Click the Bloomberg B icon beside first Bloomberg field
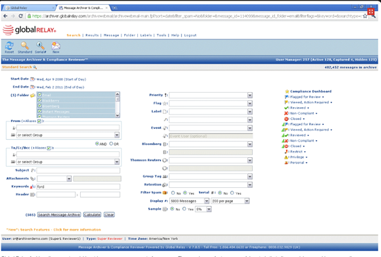Screen dimensions: 381x257 165,144
